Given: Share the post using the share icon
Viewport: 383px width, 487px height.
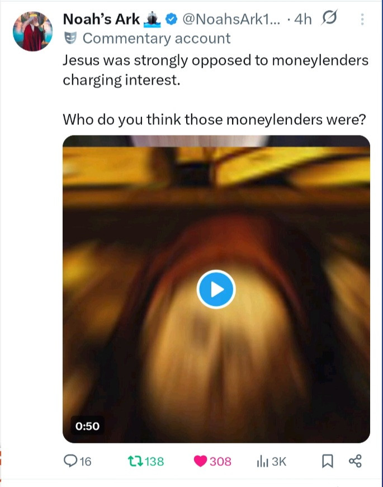Looking at the screenshot, I should coord(355,461).
